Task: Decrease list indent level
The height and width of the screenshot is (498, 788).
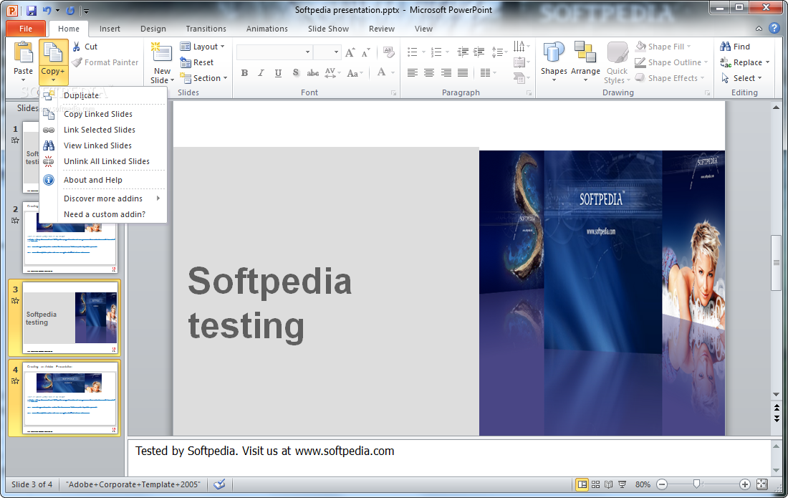Action: pyautogui.click(x=462, y=52)
